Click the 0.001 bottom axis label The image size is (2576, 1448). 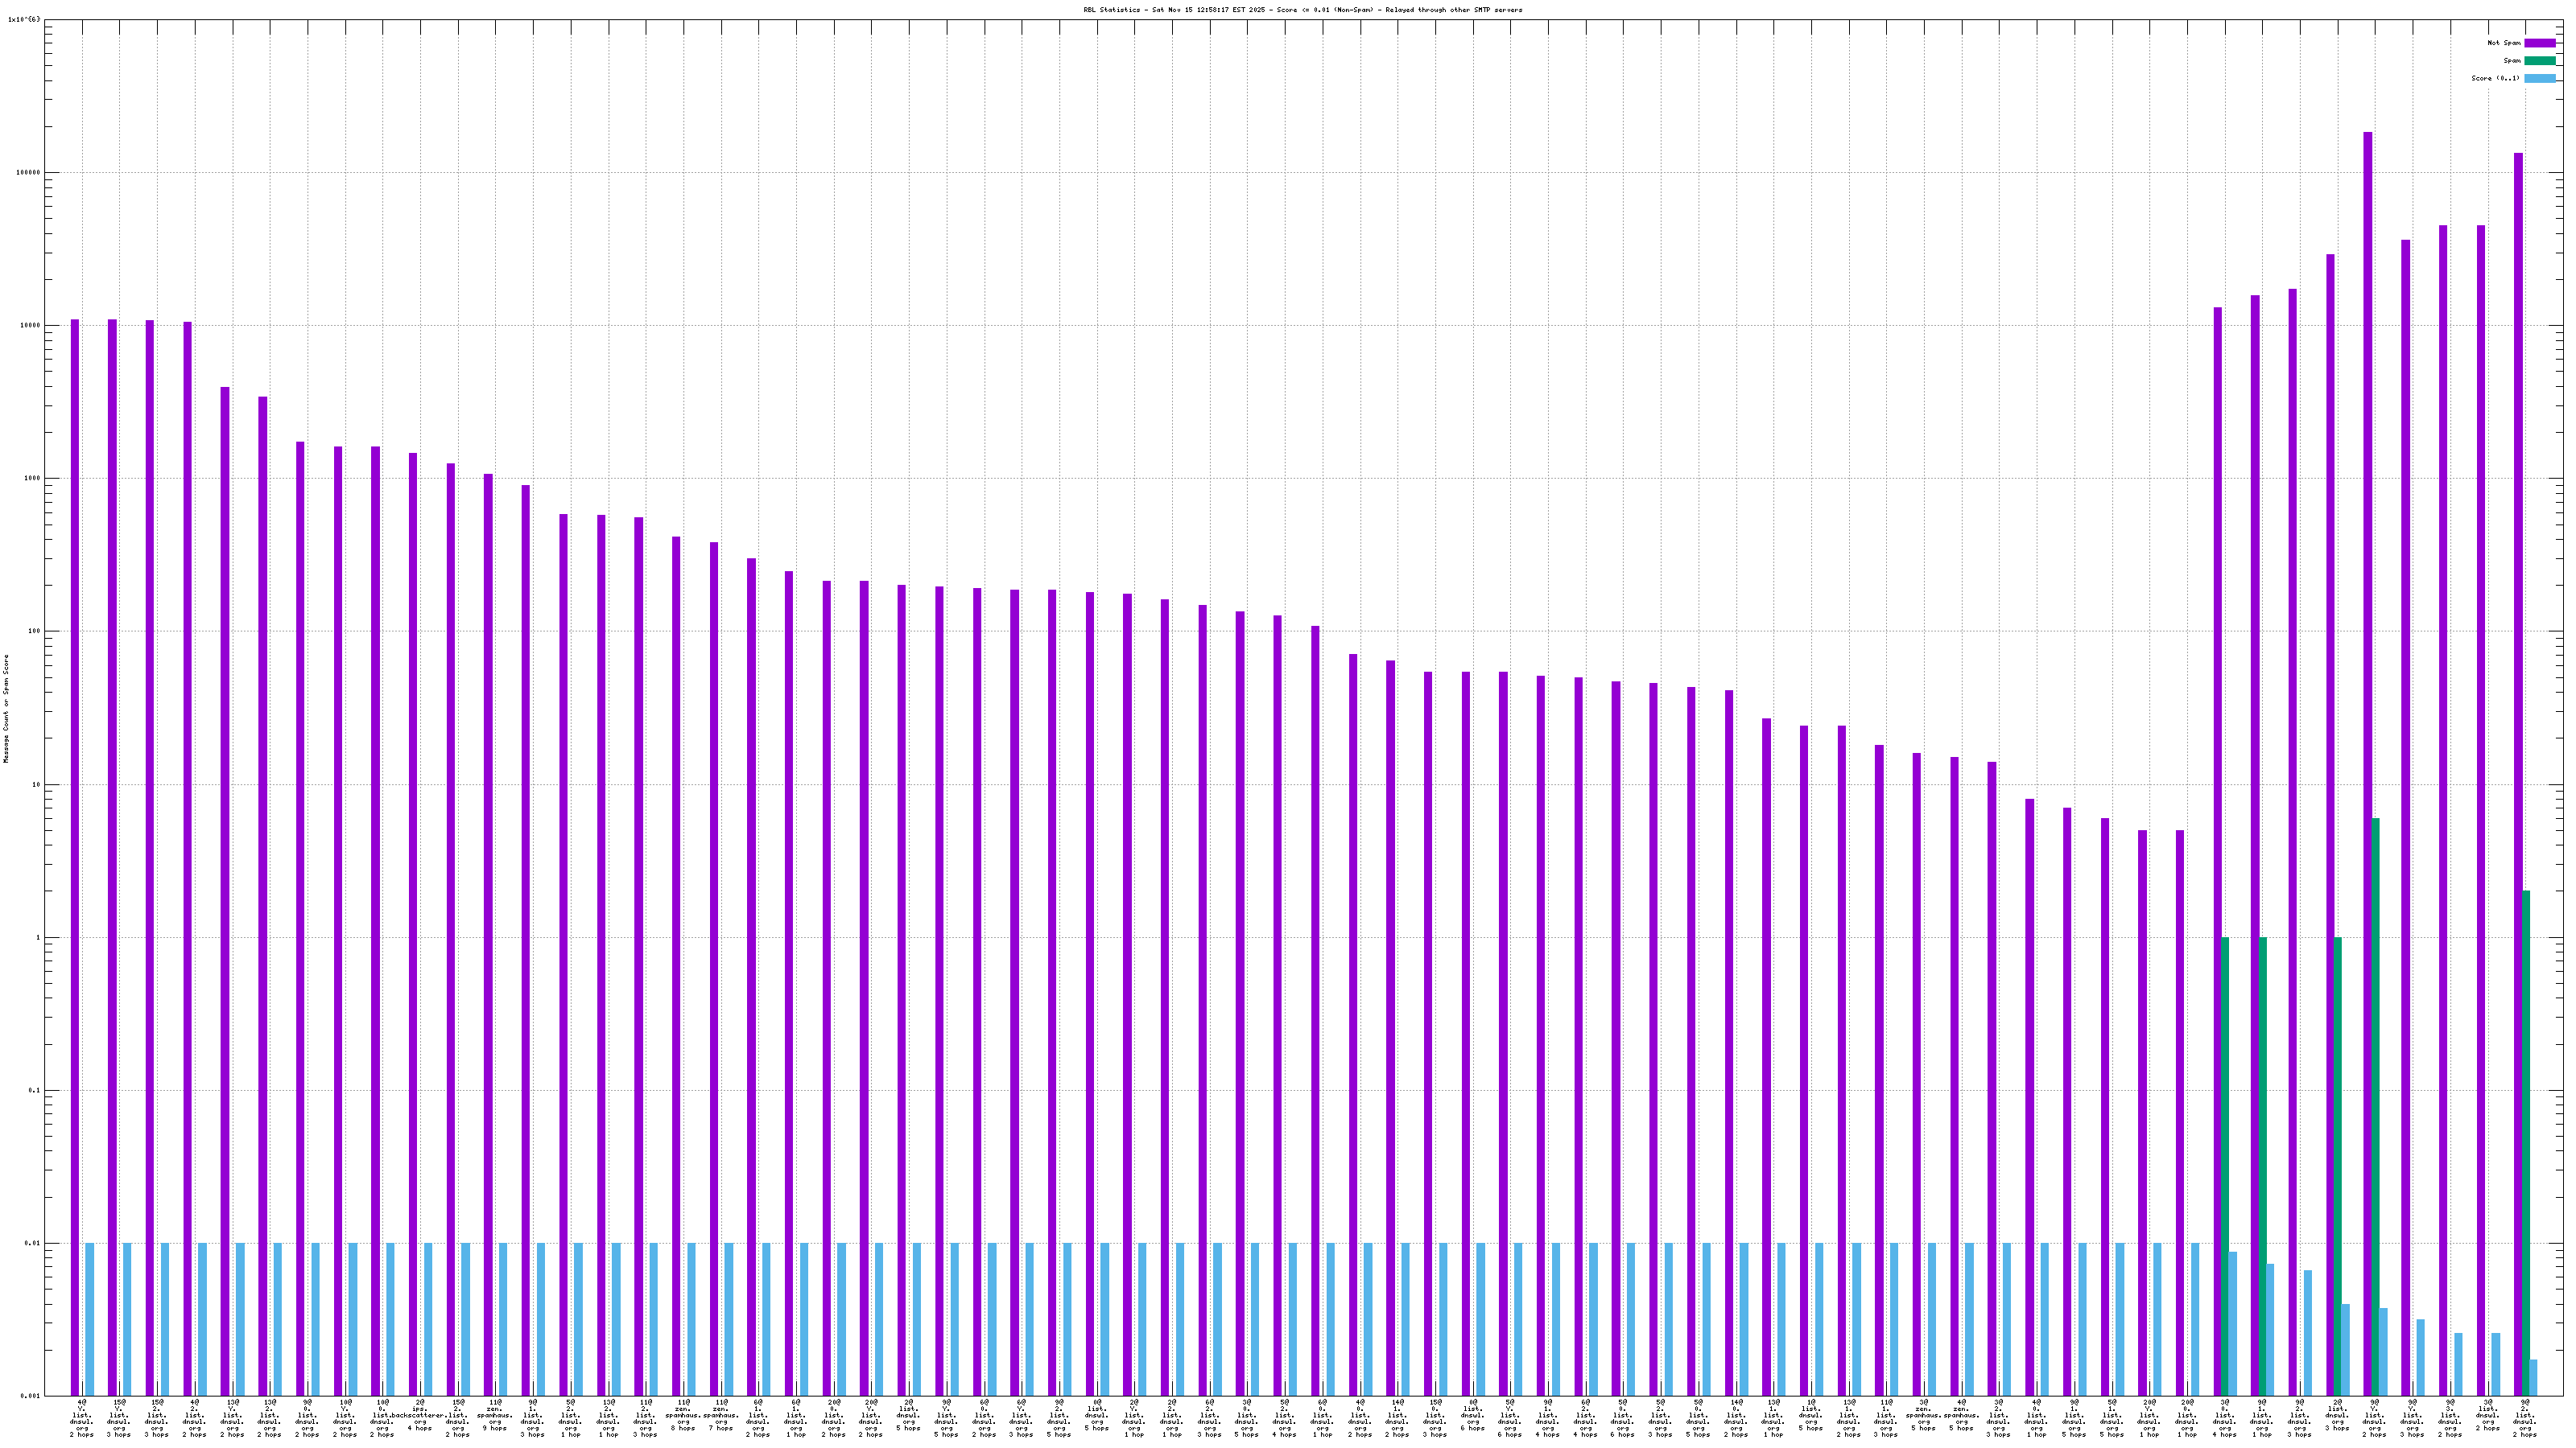pyautogui.click(x=31, y=1396)
